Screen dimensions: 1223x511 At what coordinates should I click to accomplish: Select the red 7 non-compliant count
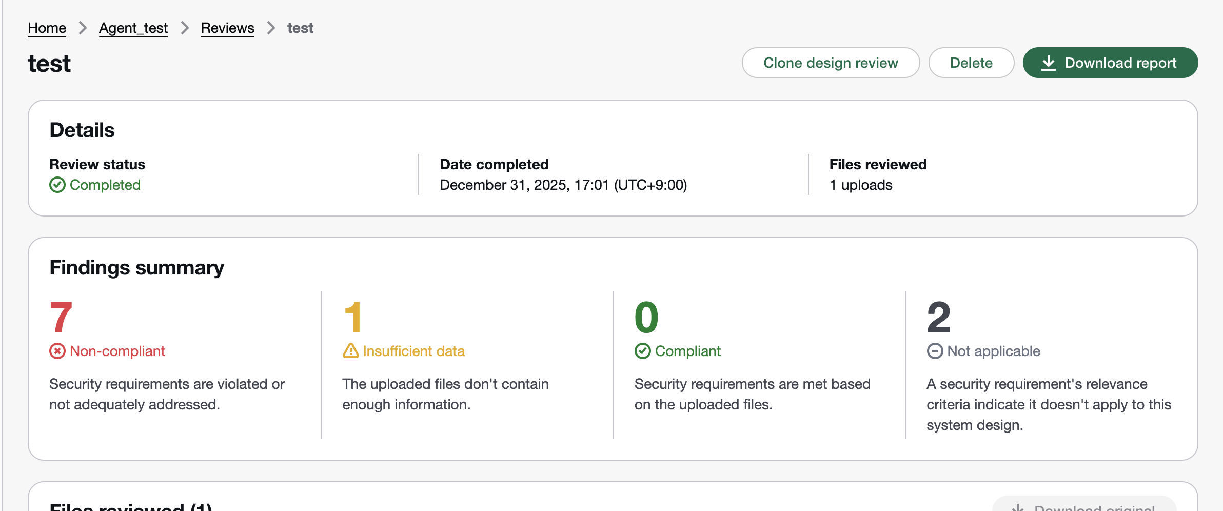pyautogui.click(x=61, y=318)
